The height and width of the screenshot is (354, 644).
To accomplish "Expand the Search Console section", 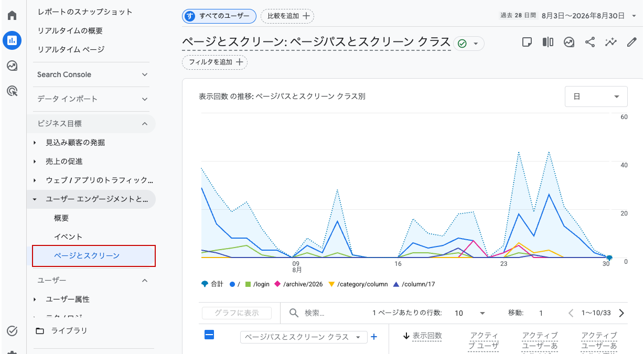I will [92, 74].
